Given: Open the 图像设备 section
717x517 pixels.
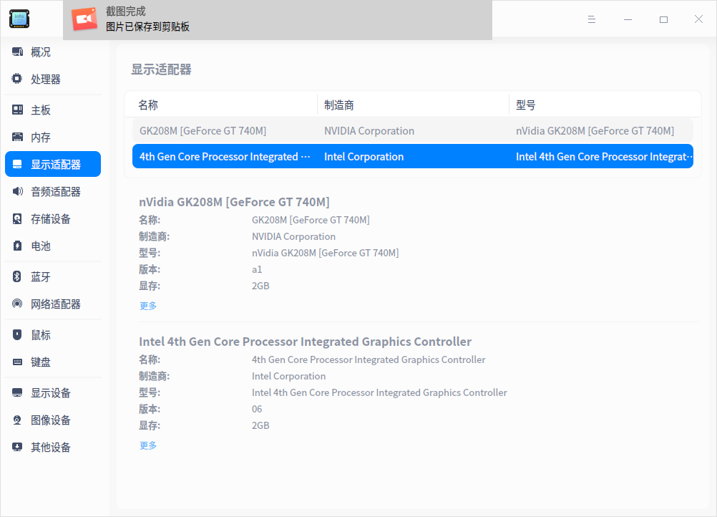Looking at the screenshot, I should (x=53, y=420).
